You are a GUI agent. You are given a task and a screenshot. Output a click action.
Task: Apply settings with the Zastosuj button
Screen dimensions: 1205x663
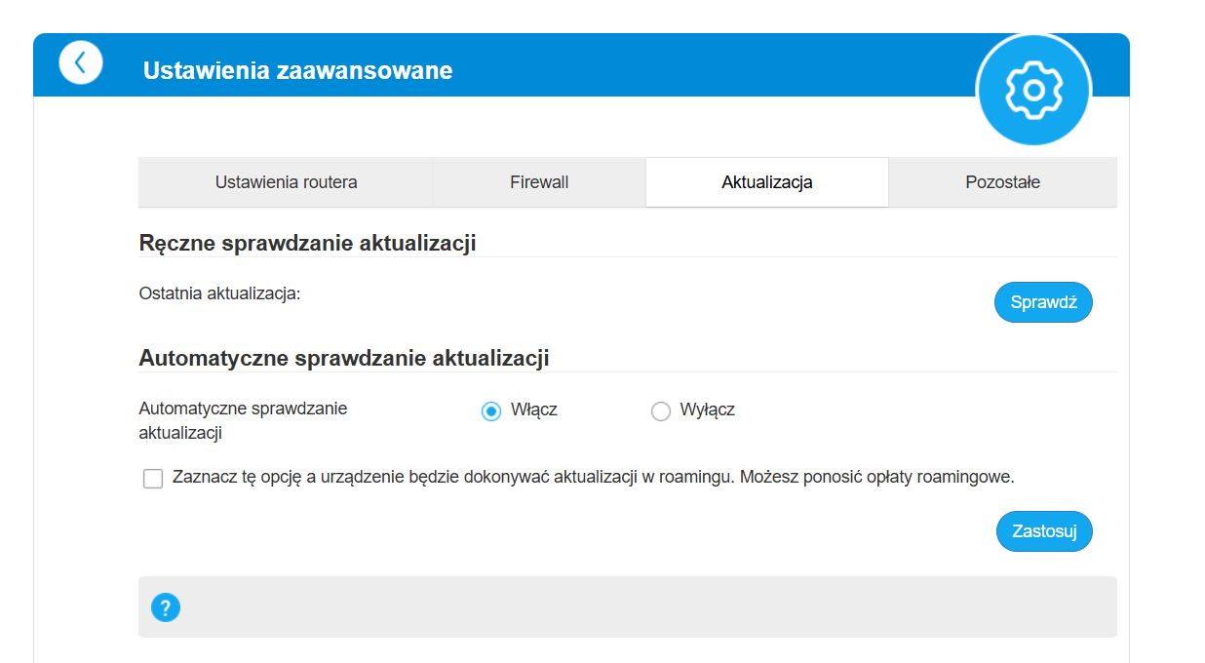(1044, 531)
